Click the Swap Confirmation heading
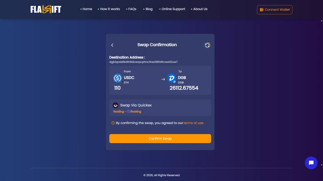Image resolution: width=323 pixels, height=181 pixels. pyautogui.click(x=157, y=45)
